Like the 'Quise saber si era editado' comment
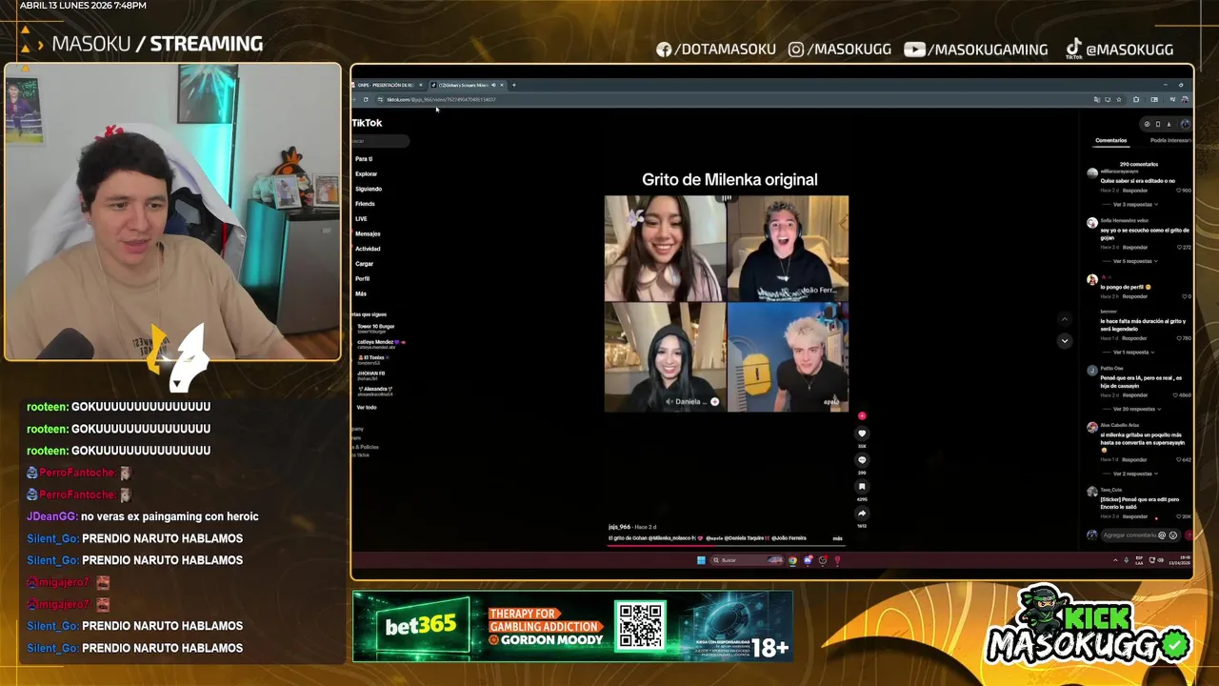 pos(1181,191)
